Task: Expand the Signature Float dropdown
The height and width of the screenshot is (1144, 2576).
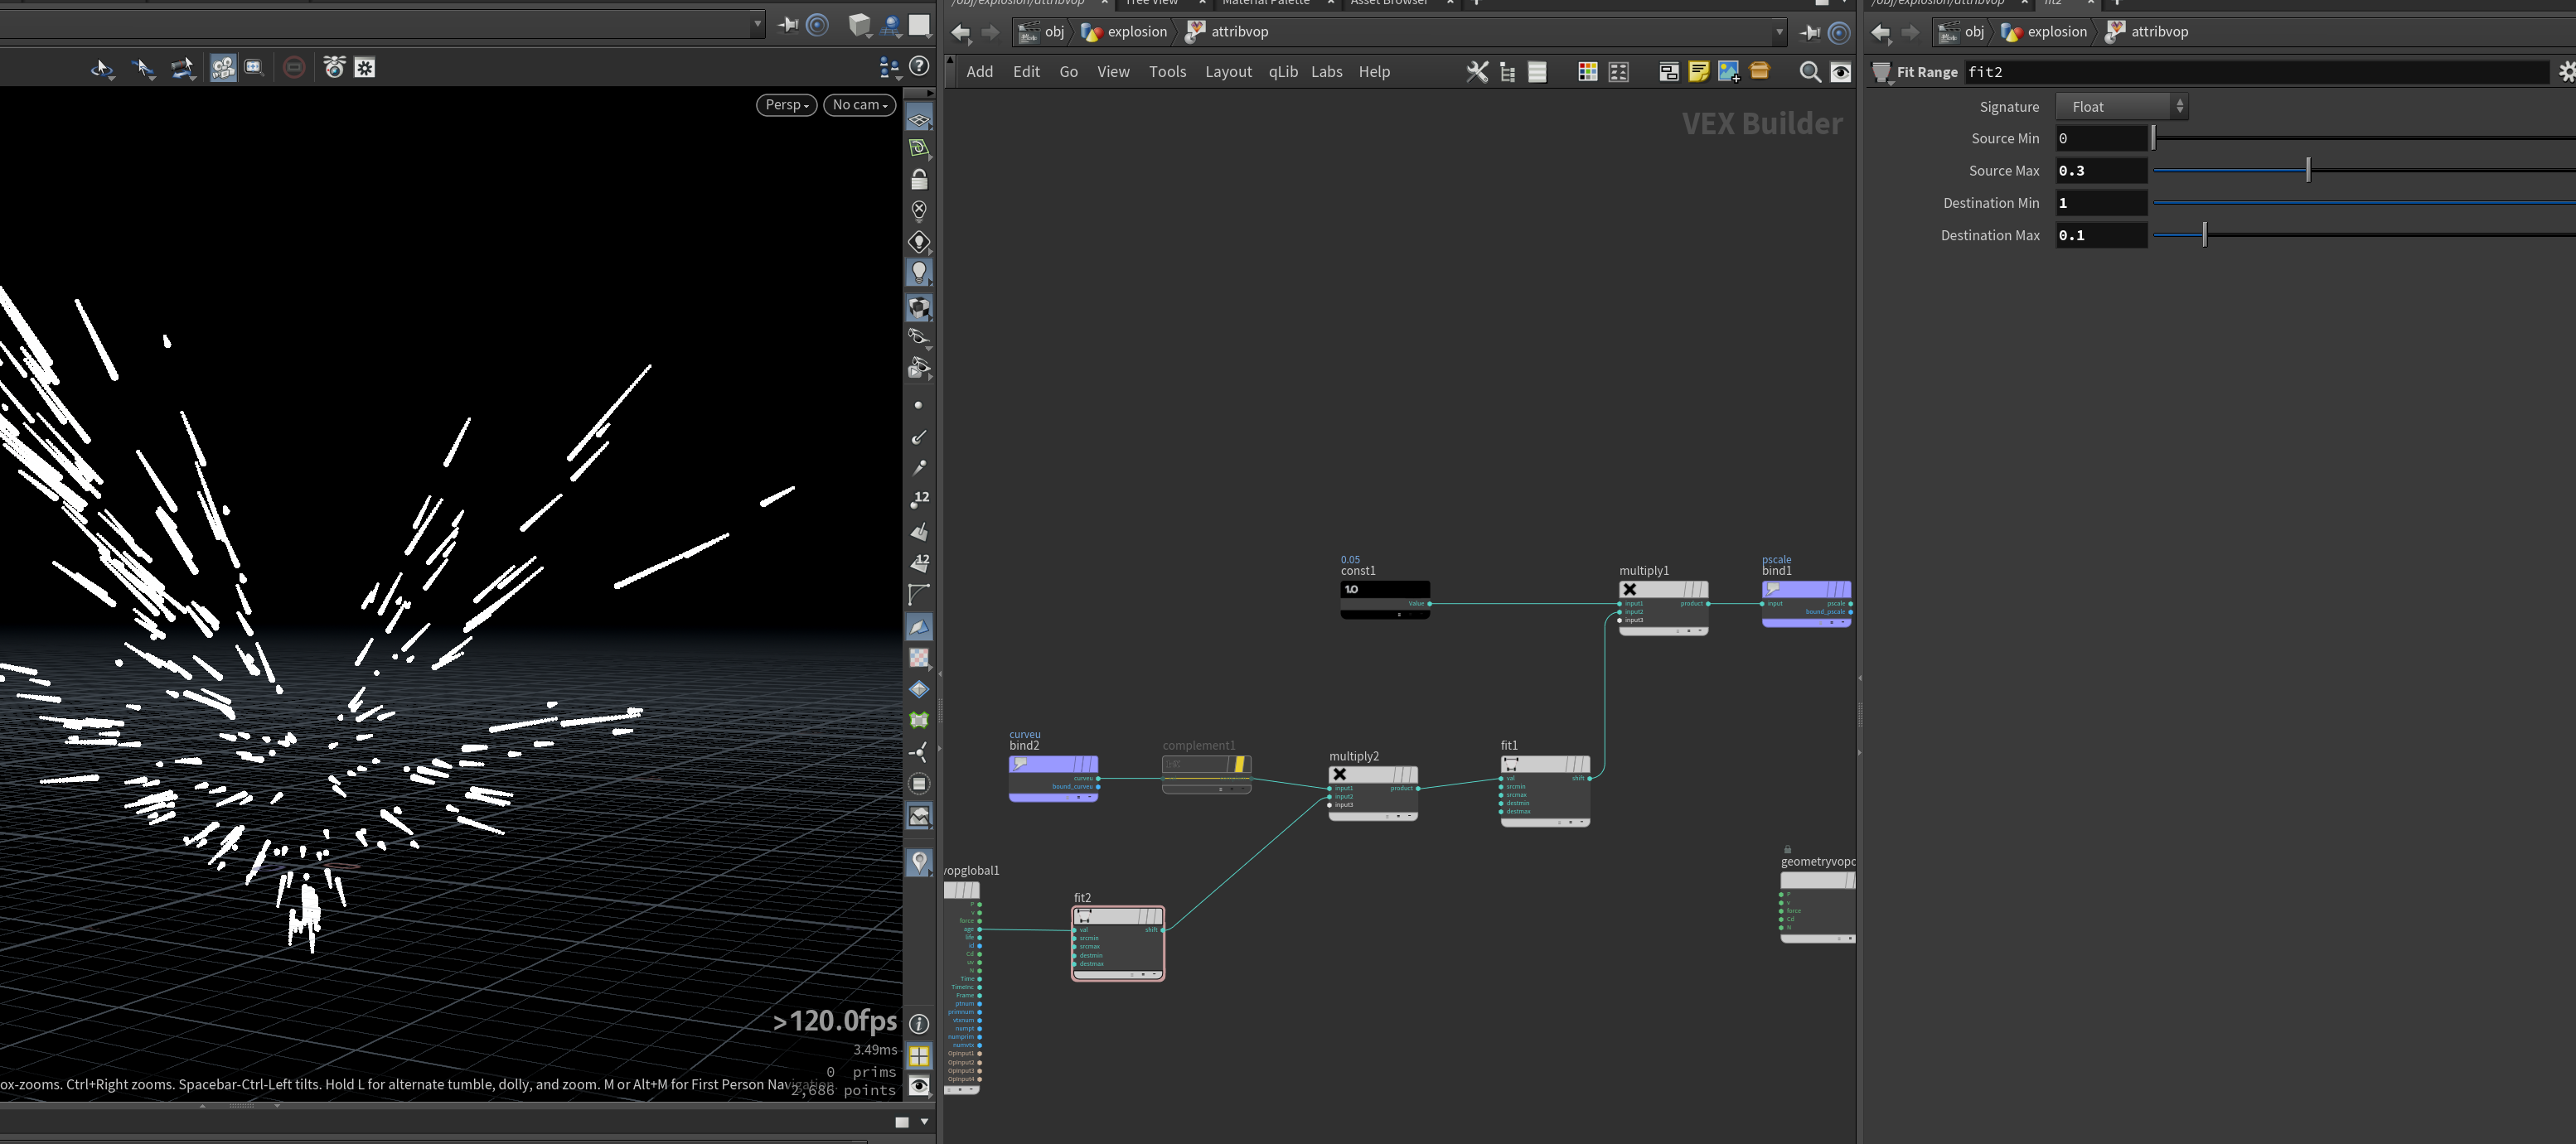Action: [2122, 107]
